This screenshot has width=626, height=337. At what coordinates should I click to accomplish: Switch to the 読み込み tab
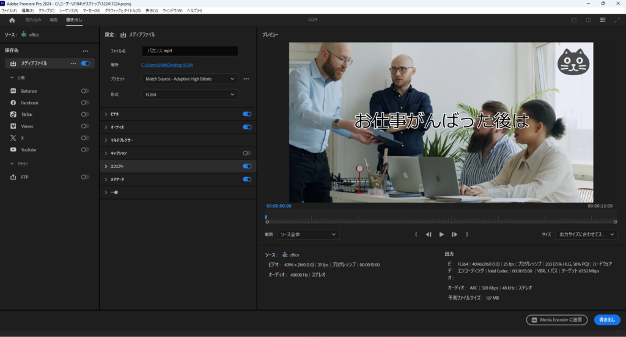(33, 20)
